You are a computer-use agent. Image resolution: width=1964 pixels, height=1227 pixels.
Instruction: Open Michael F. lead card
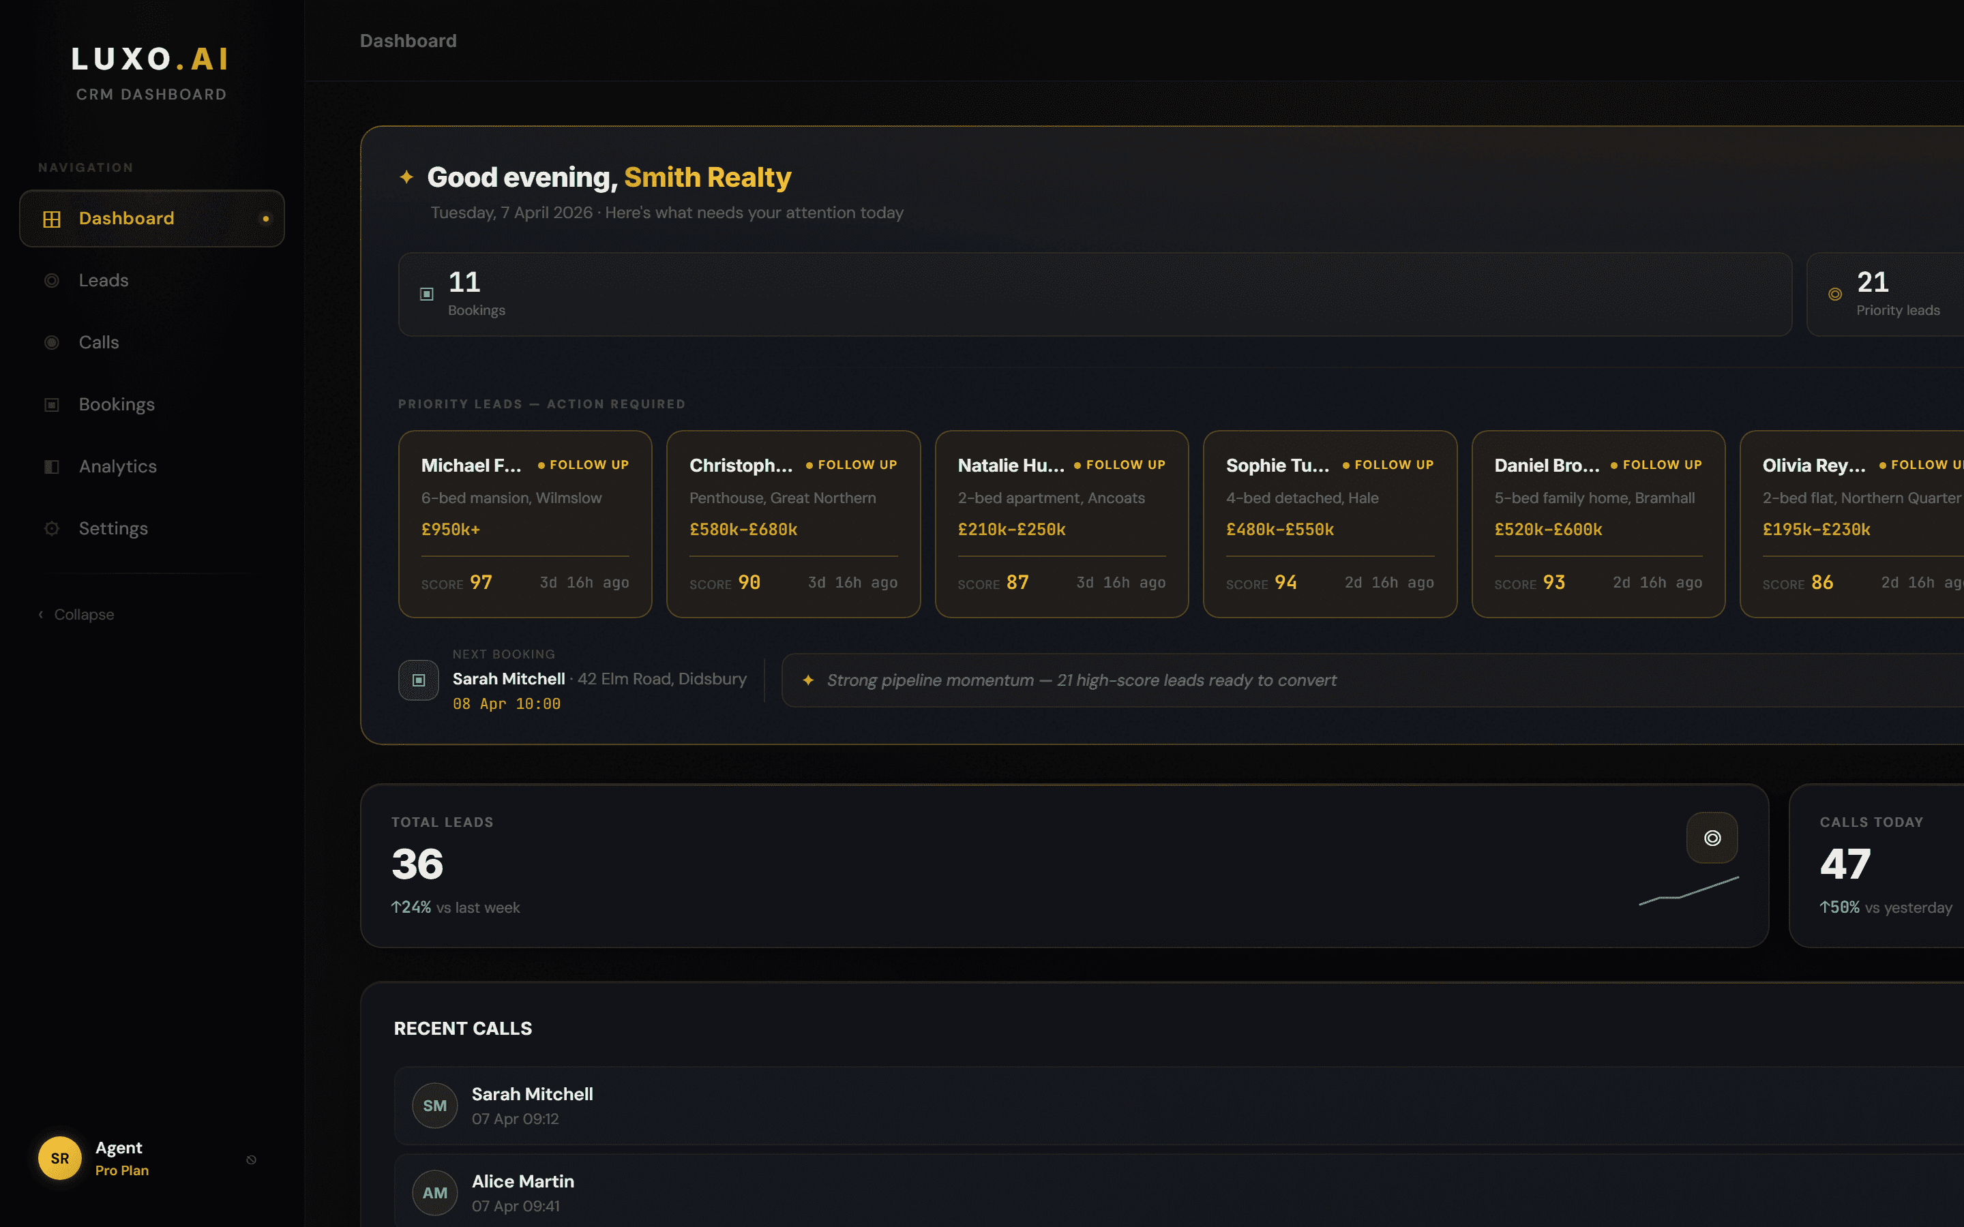click(x=525, y=524)
